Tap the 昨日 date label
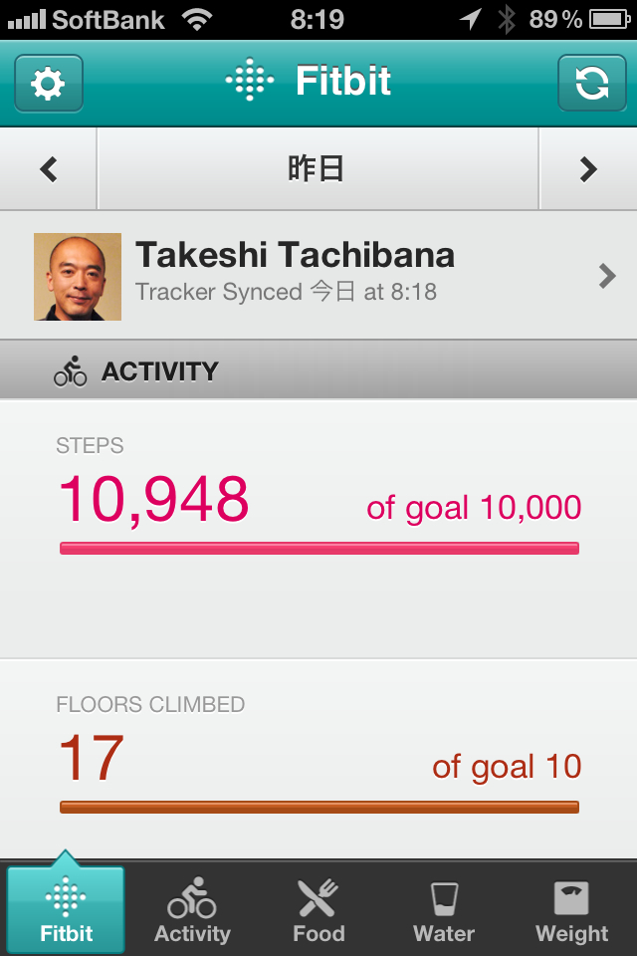Viewport: 637px width, 956px height. pos(317,169)
